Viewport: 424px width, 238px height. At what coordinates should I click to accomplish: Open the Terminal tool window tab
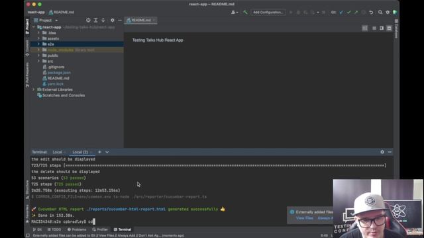pyautogui.click(x=123, y=229)
